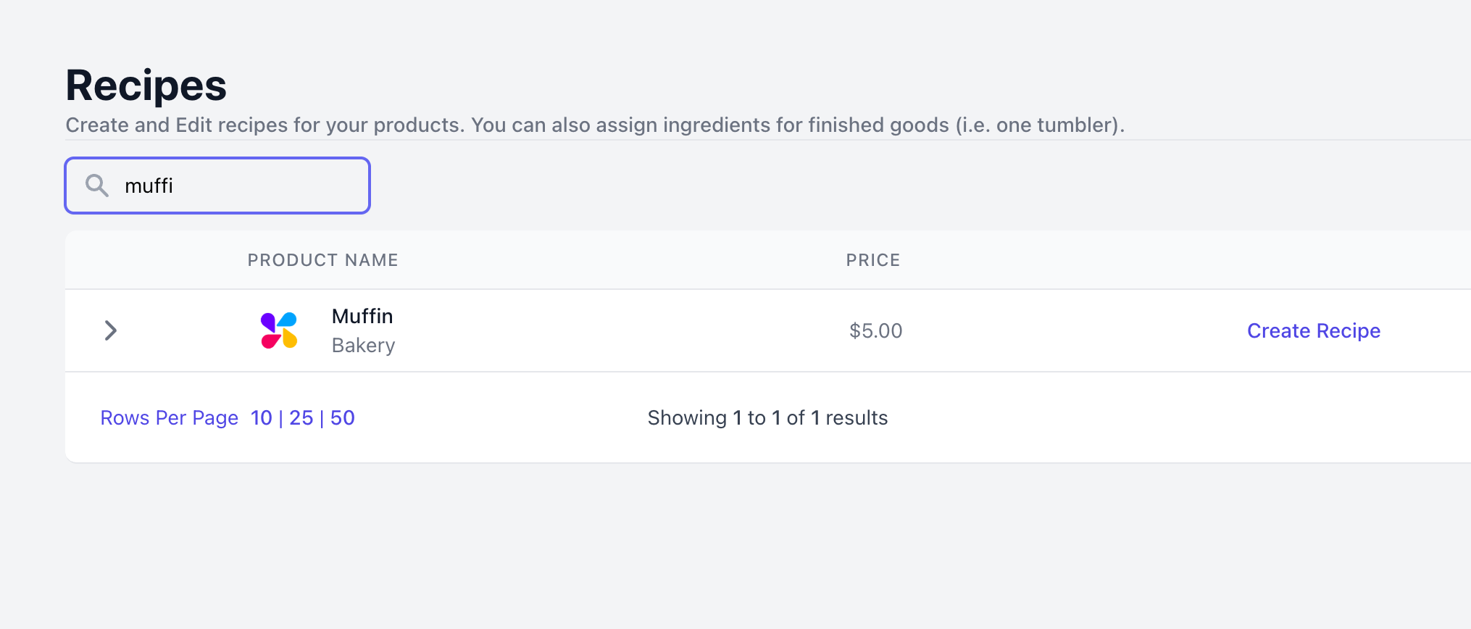Open Create Recipe for Muffin

(x=1313, y=330)
